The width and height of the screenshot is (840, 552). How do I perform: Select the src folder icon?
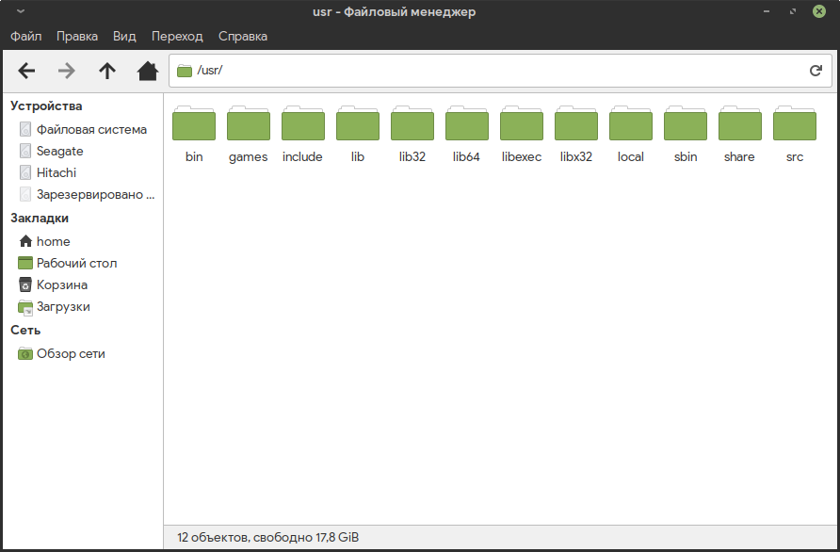[x=795, y=123]
